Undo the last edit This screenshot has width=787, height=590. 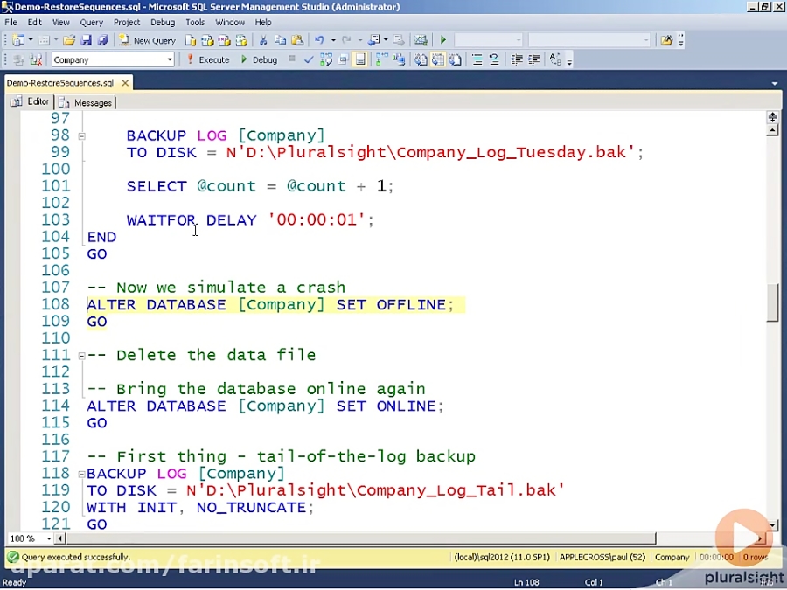tap(320, 40)
